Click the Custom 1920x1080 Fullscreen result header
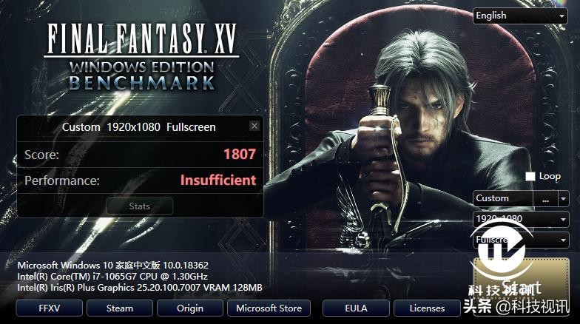This screenshot has height=324, width=580. click(139, 127)
